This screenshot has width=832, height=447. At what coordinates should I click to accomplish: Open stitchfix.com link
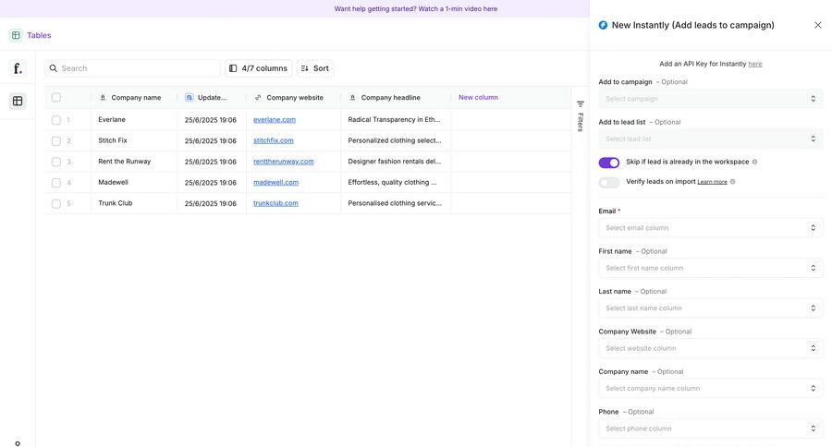tap(274, 140)
